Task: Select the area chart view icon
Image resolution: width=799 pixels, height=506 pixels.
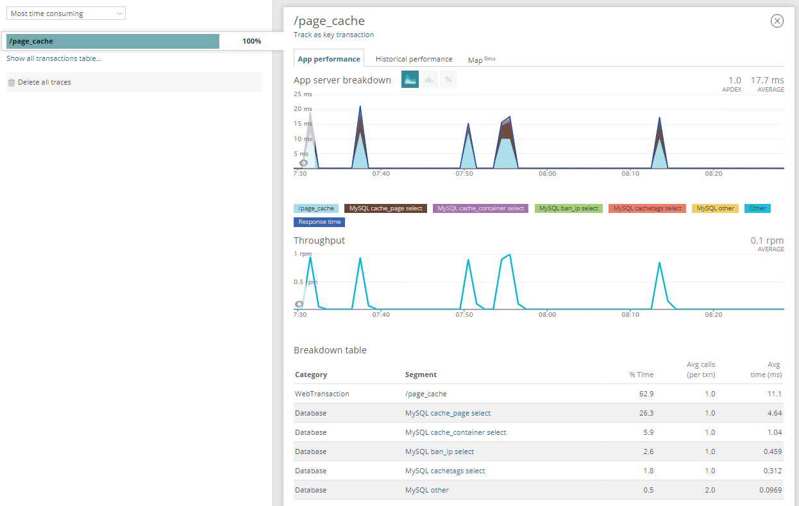Action: (410, 80)
